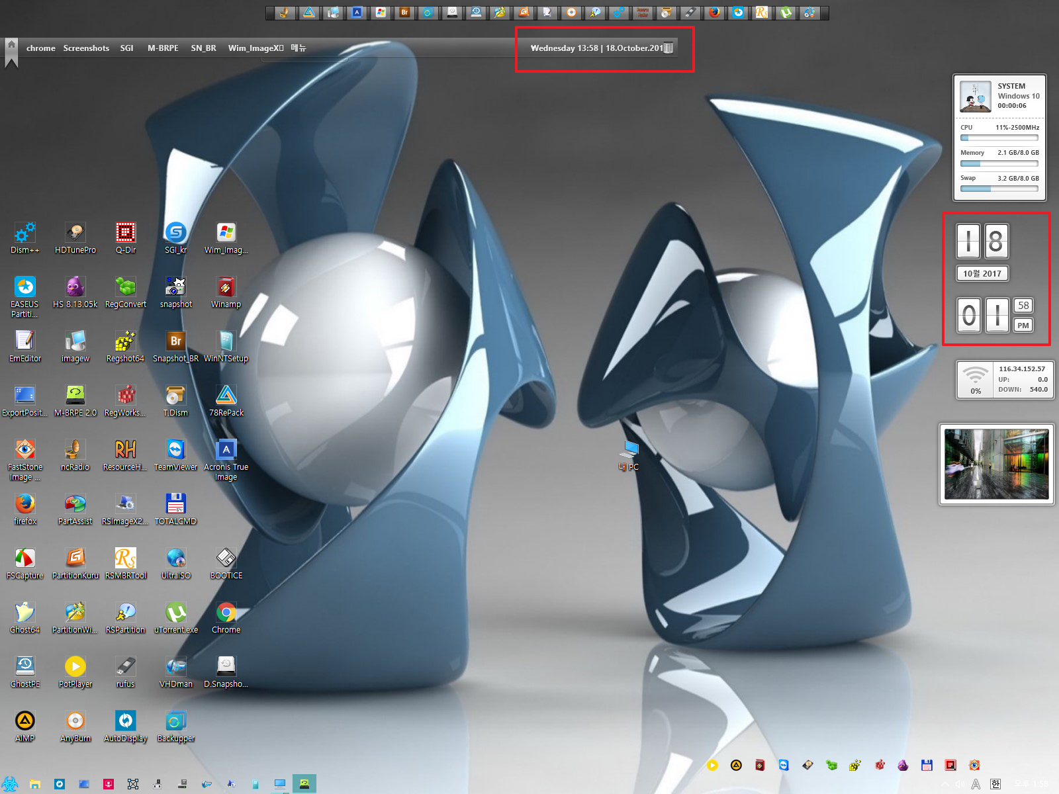Launch HDTunePro from the desktop
The height and width of the screenshot is (794, 1059).
pos(75,238)
